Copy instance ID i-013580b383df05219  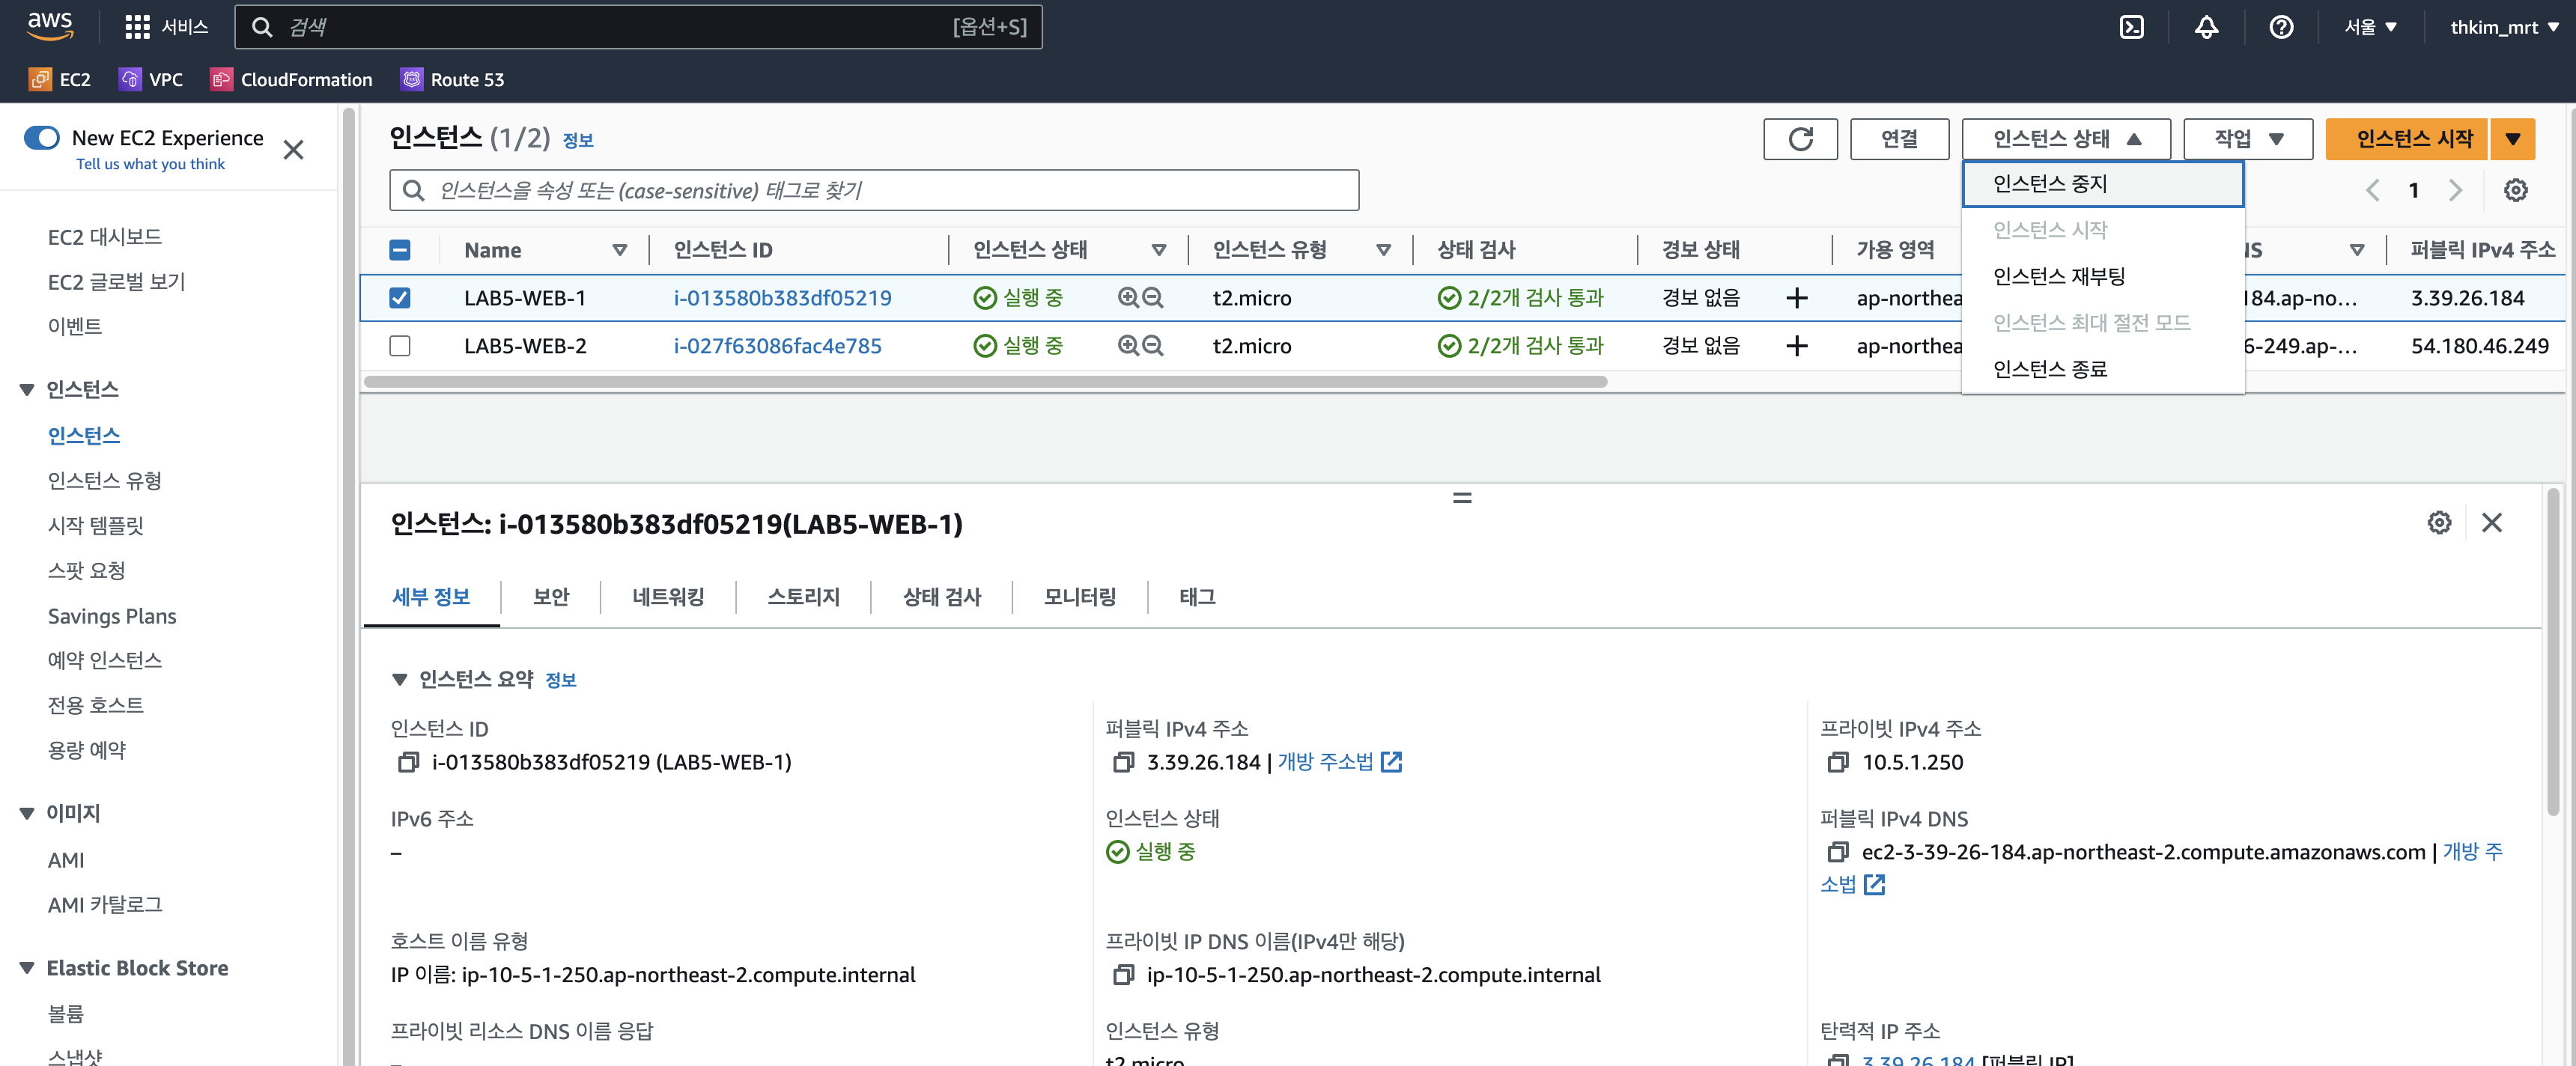pyautogui.click(x=407, y=763)
